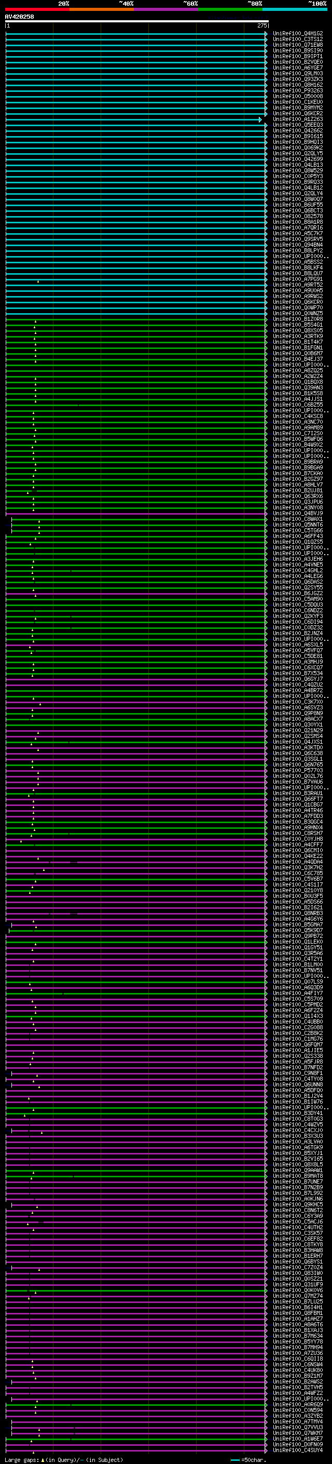
Task: Open hit UniRef100_Q4H1G2
Action: [x=298, y=34]
